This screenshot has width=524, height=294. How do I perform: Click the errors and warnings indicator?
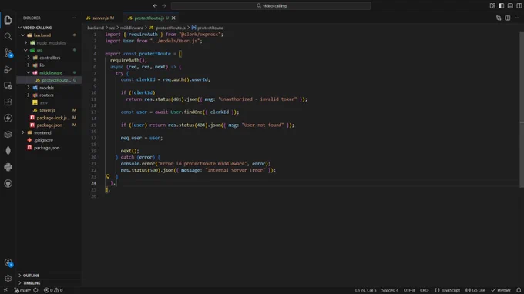tap(53, 290)
